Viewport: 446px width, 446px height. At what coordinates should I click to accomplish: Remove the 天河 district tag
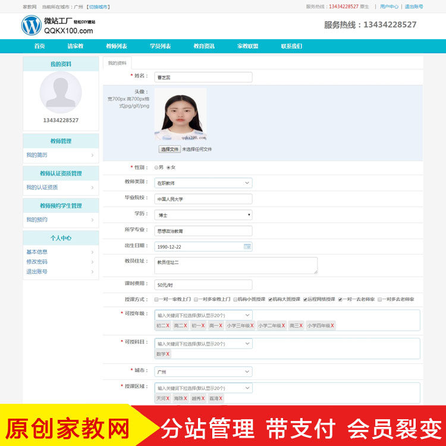pyautogui.click(x=168, y=398)
